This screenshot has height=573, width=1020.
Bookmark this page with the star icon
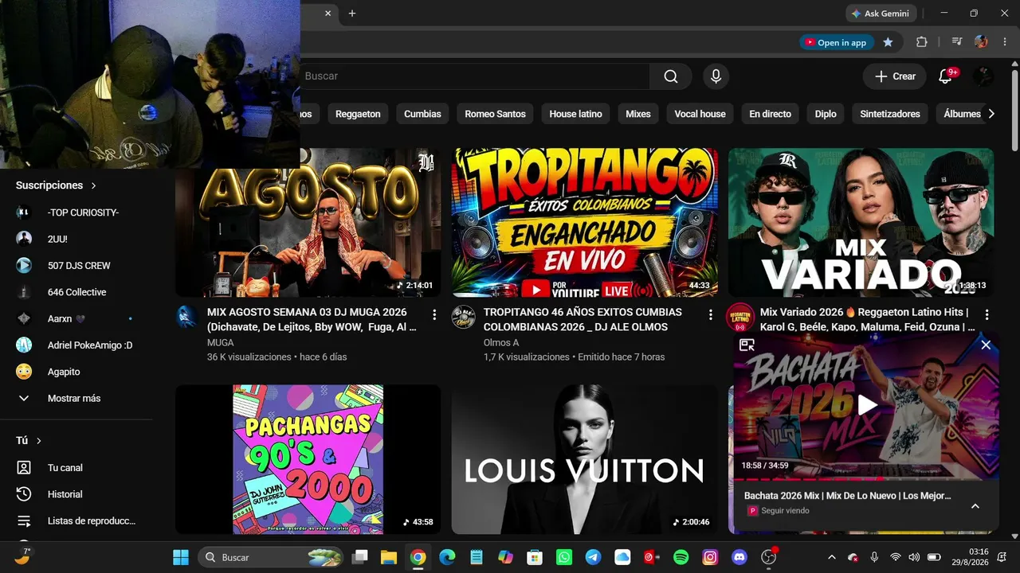(x=888, y=42)
